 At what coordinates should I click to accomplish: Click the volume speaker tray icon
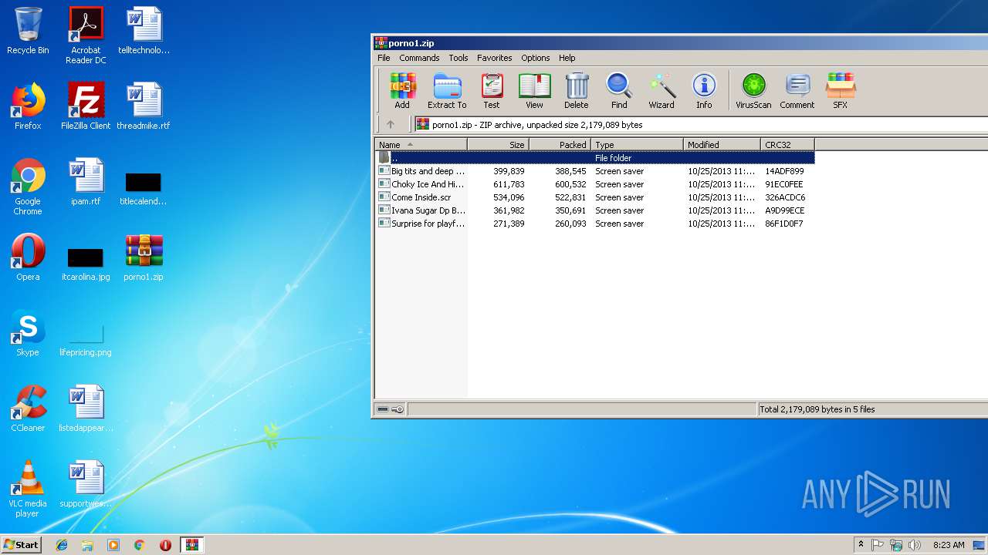click(915, 545)
